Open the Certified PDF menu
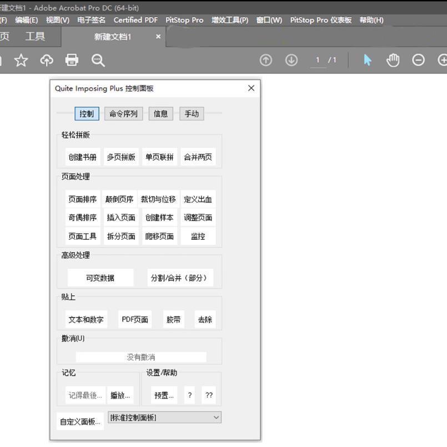This screenshot has height=447, width=447. [135, 20]
